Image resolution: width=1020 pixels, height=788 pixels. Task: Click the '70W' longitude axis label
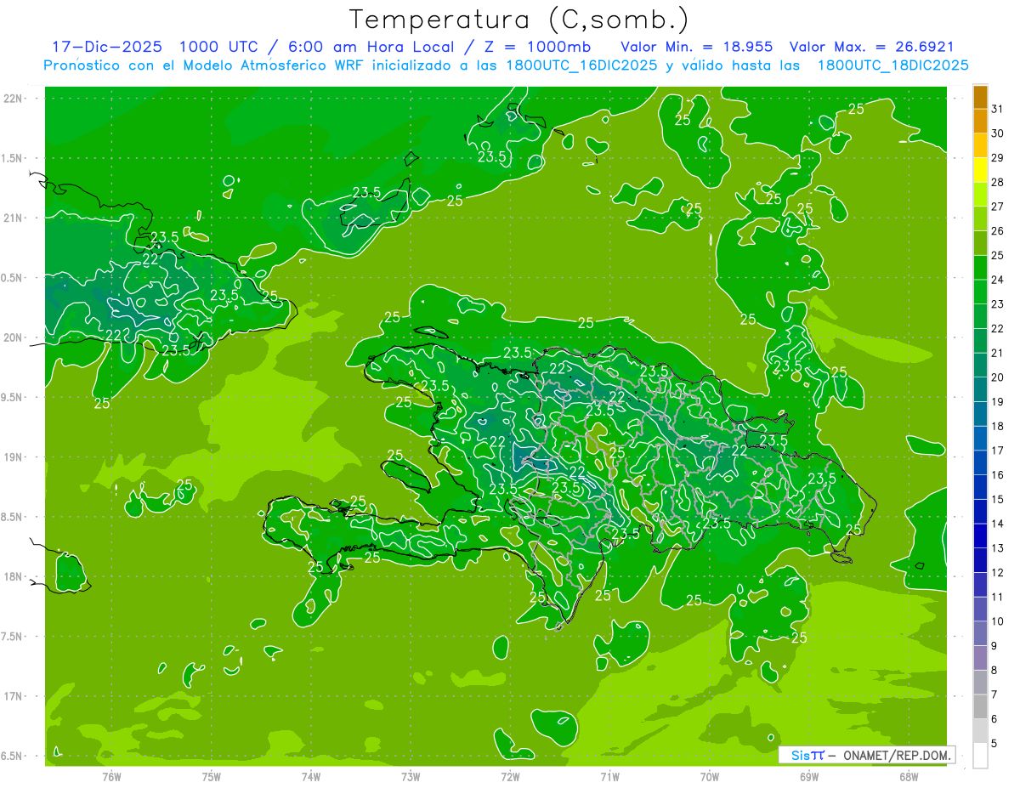(709, 776)
